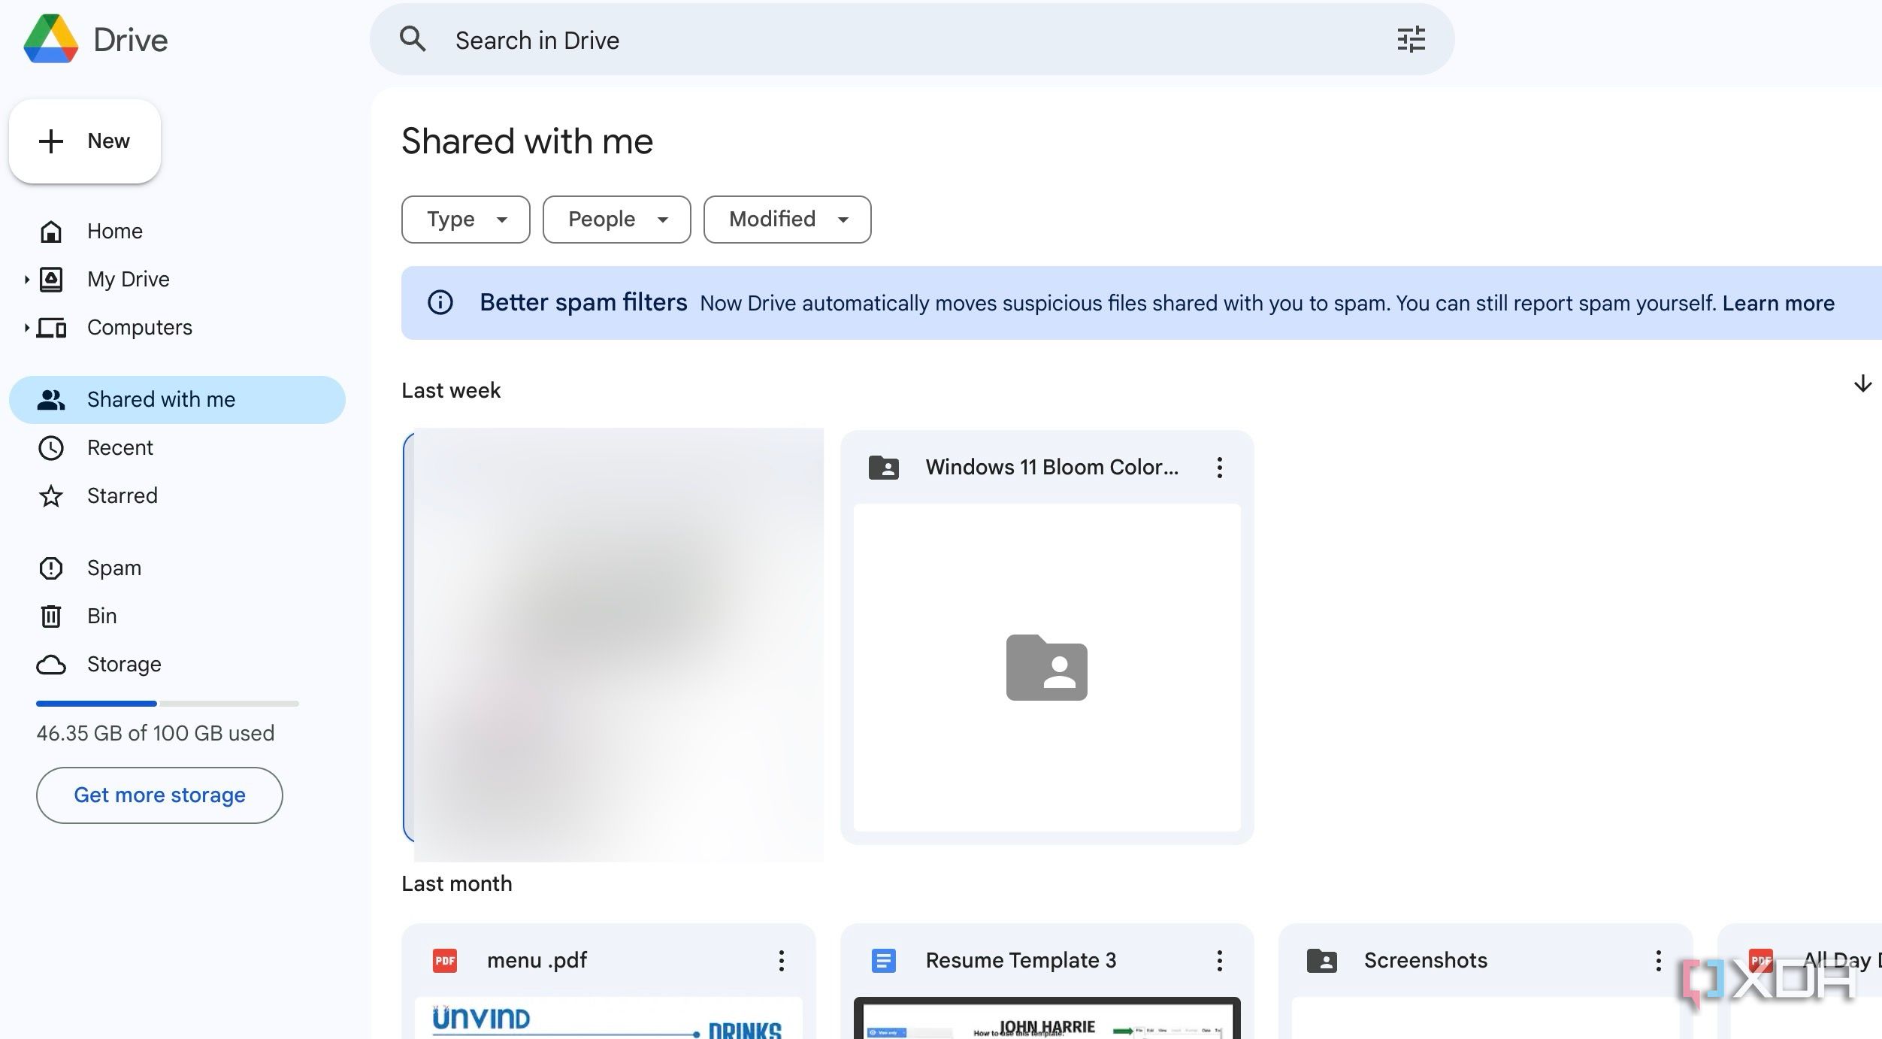Open advanced search filter options
This screenshot has width=1882, height=1039.
1411,39
